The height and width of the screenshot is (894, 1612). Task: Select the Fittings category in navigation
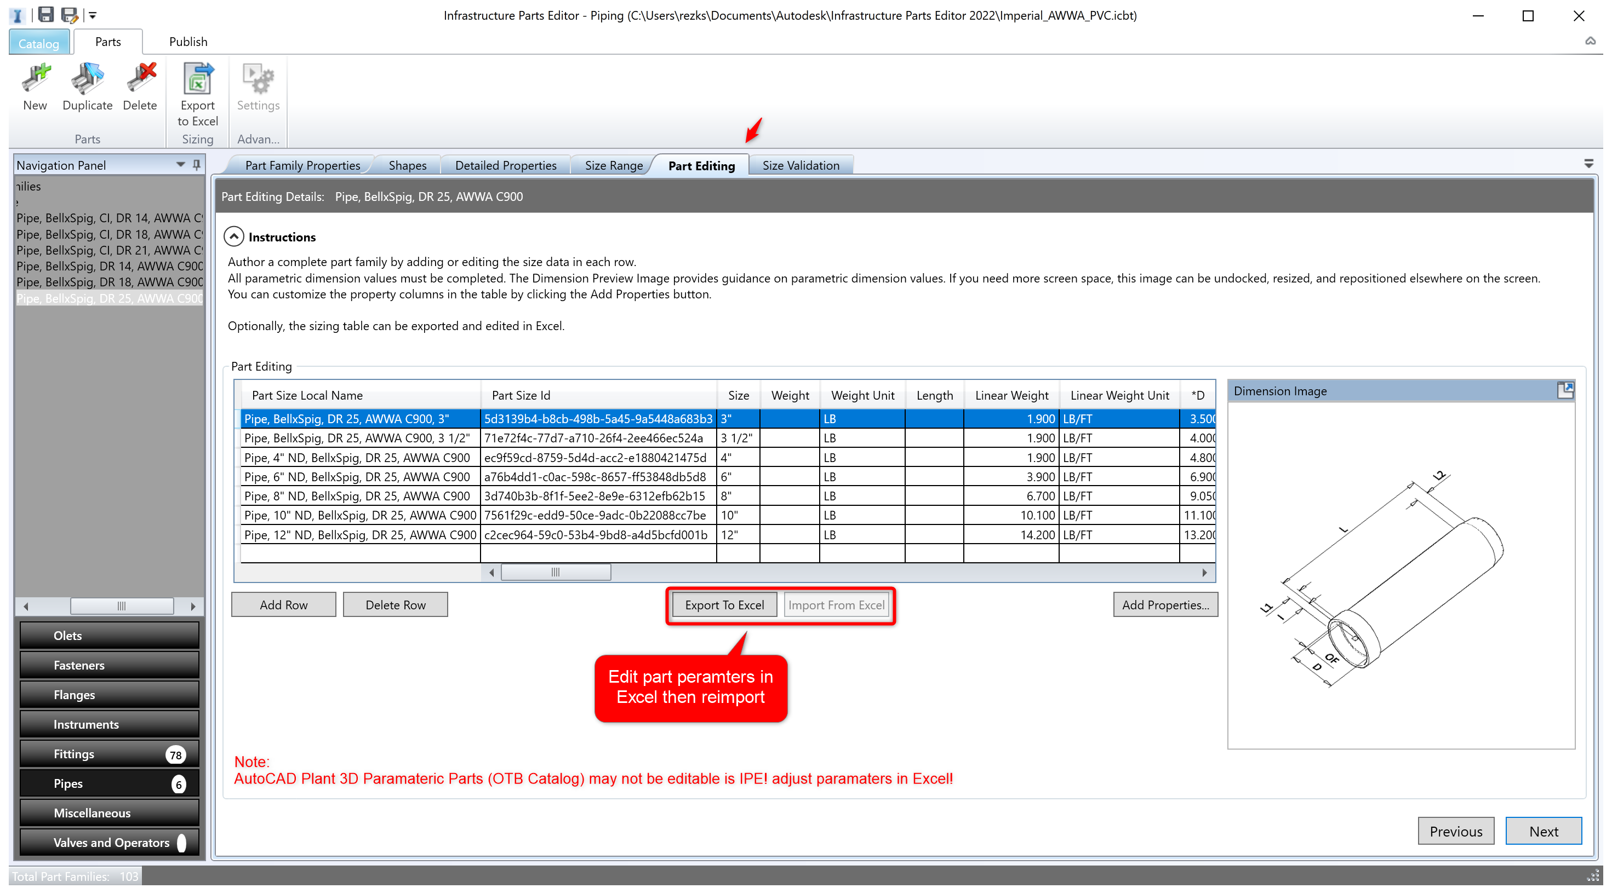pyautogui.click(x=109, y=754)
